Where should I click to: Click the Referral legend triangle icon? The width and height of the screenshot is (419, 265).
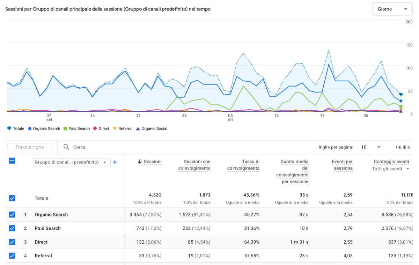tap(115, 129)
